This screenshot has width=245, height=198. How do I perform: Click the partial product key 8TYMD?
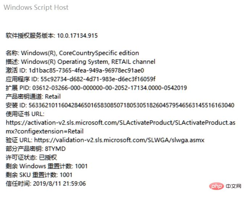[x=55, y=149]
